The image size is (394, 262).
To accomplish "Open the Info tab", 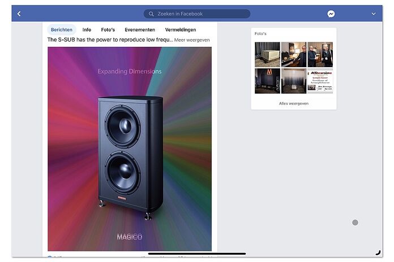I will tap(87, 29).
